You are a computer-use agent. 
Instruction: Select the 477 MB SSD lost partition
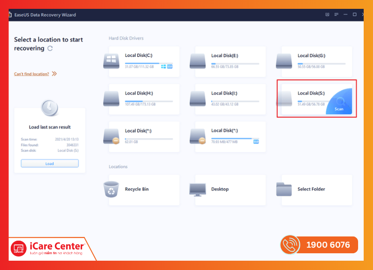pyautogui.click(x=198, y=136)
